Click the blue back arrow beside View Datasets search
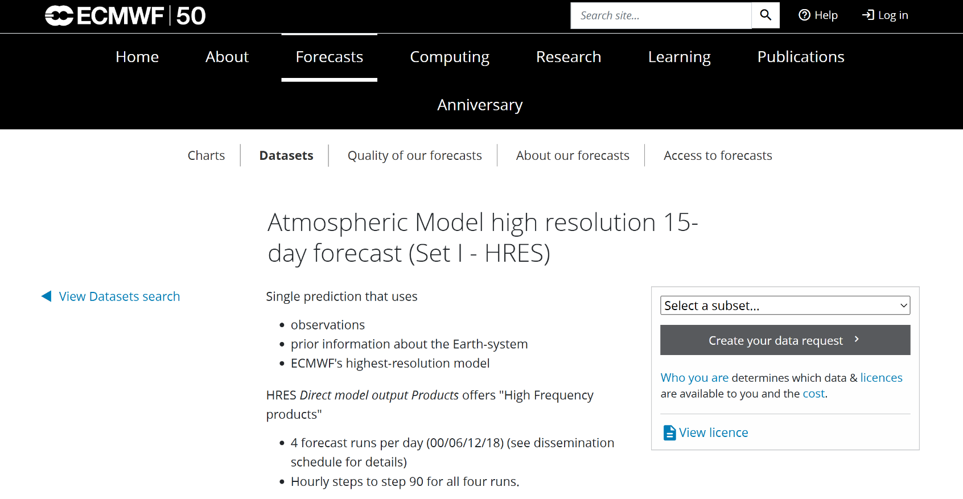Screen dimensions: 963x499 (x=47, y=296)
